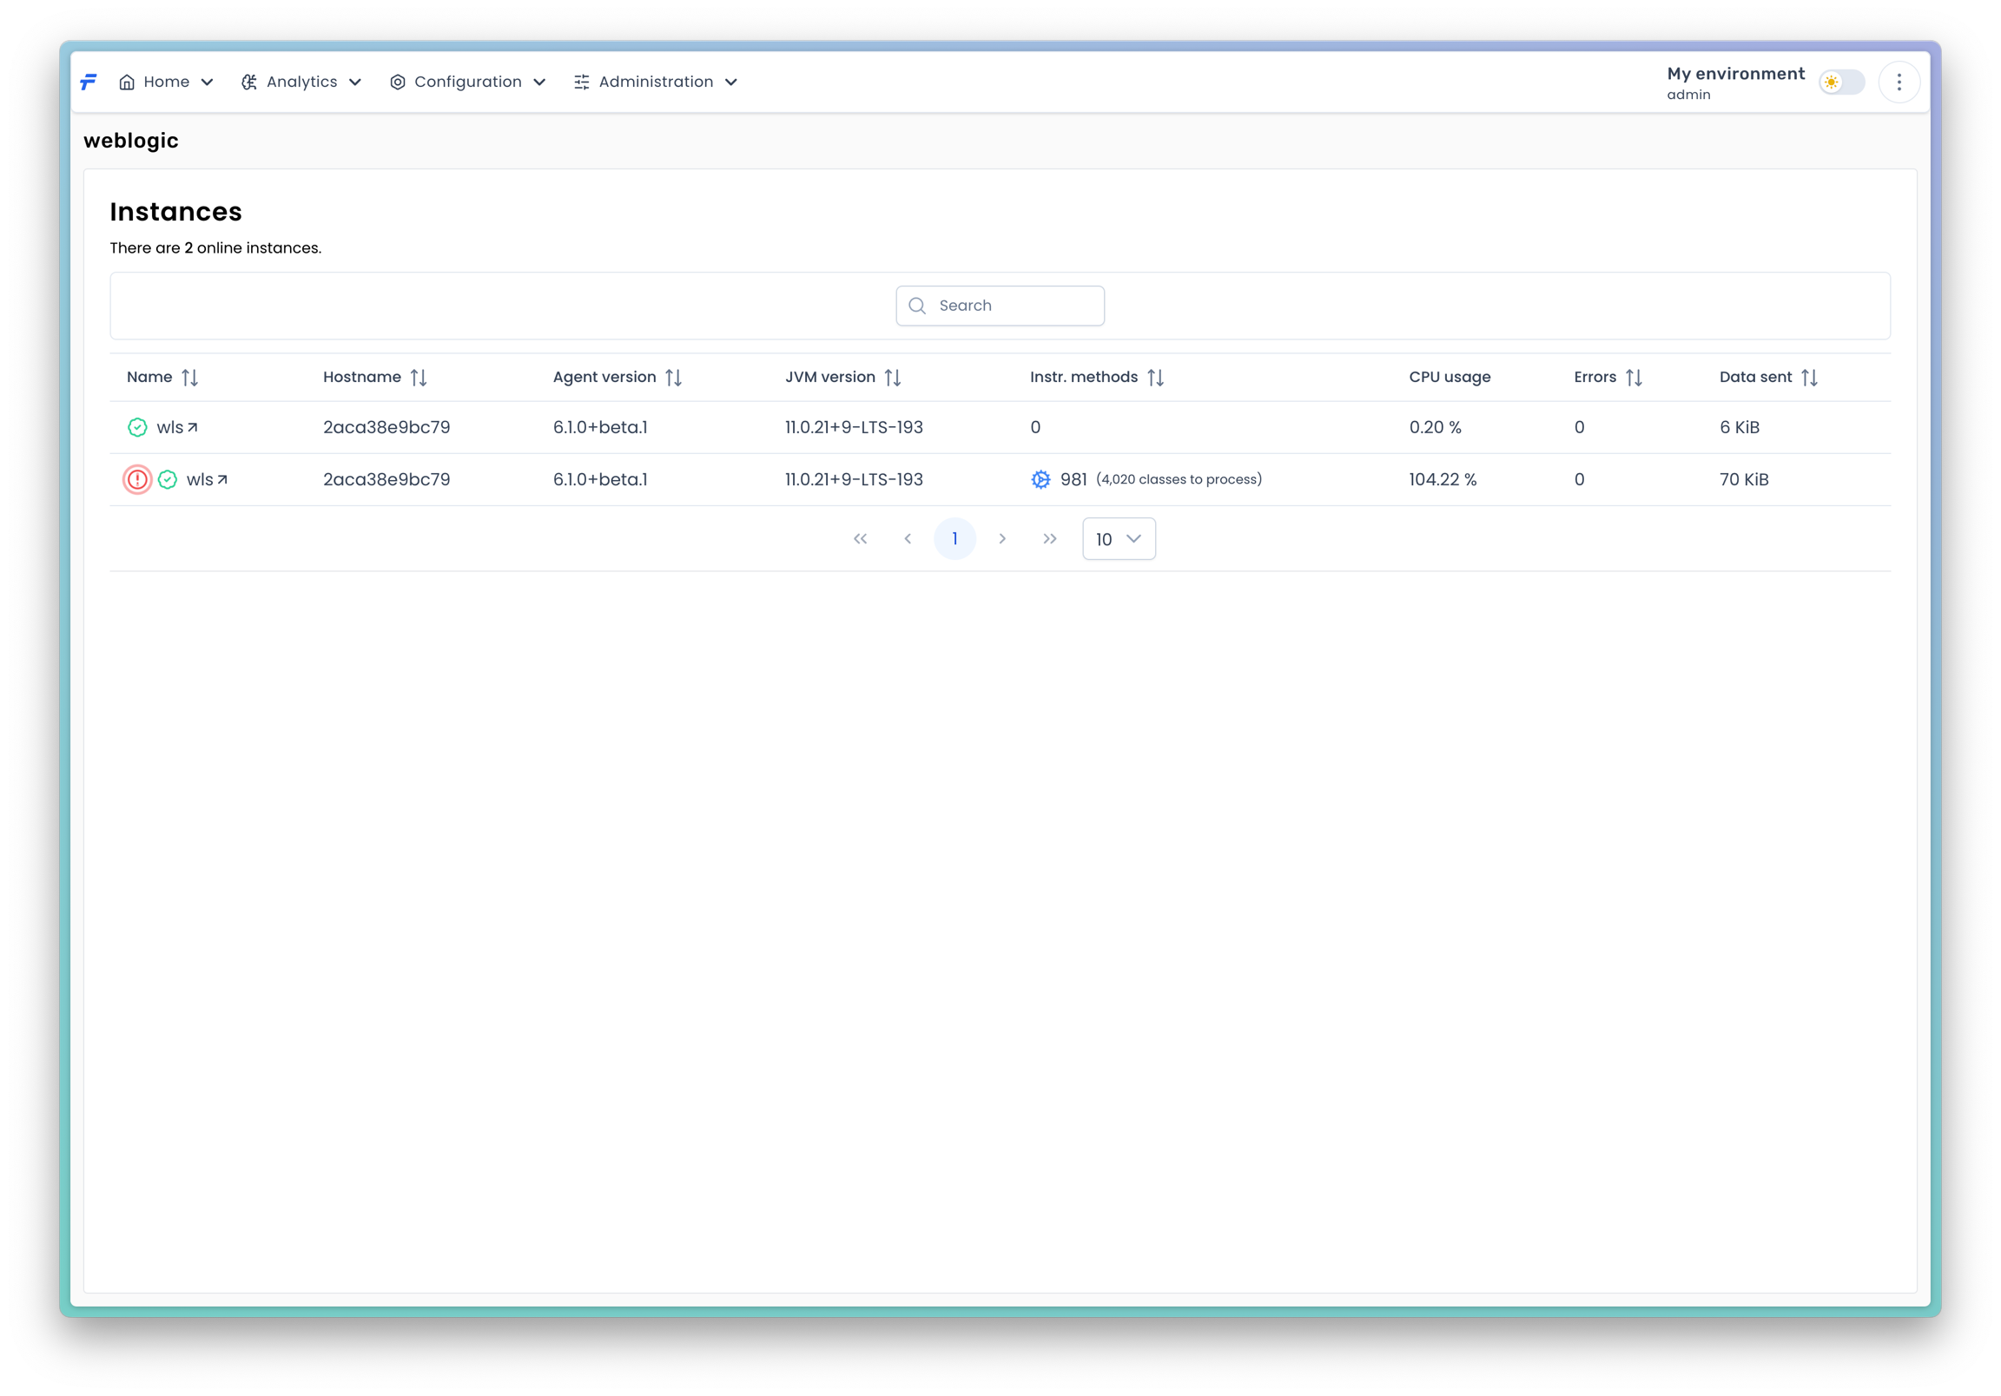Sort by Data sent column
Image resolution: width=2001 pixels, height=1396 pixels.
click(x=1809, y=378)
